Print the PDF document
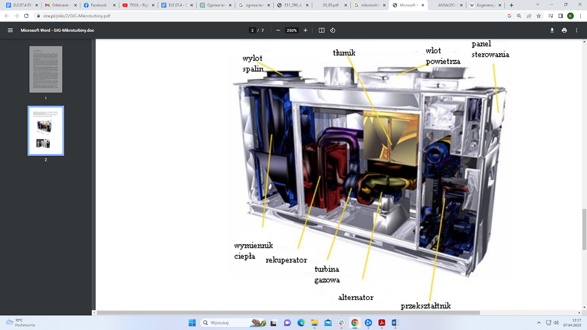Screen dimensions: 587x330 (564, 30)
